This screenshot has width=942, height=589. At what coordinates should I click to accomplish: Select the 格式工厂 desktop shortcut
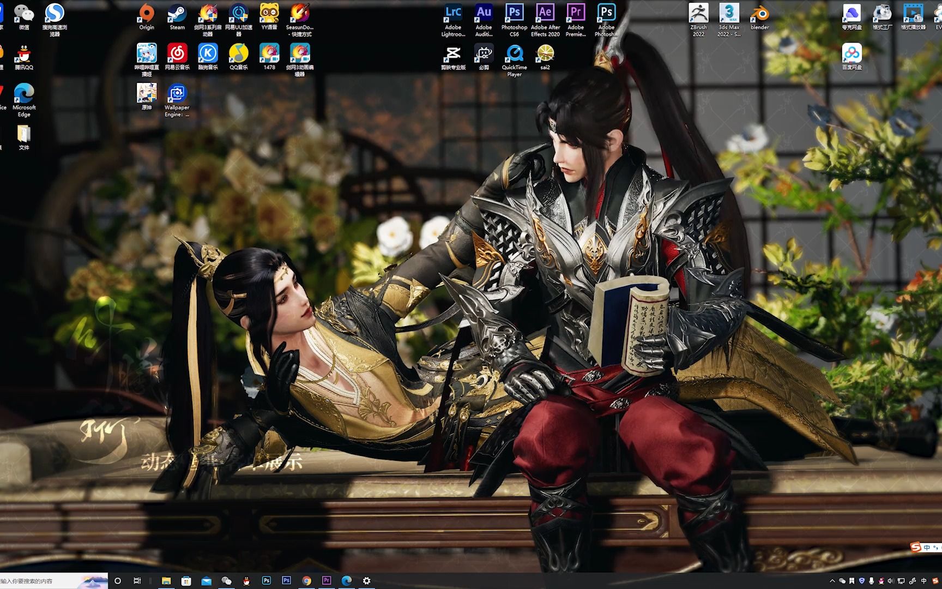882,16
